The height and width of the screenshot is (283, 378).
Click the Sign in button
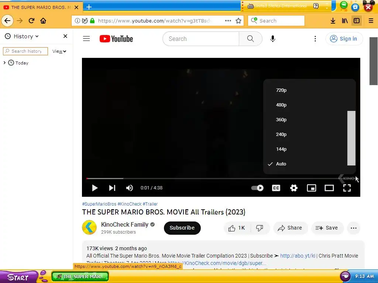pyautogui.click(x=344, y=39)
